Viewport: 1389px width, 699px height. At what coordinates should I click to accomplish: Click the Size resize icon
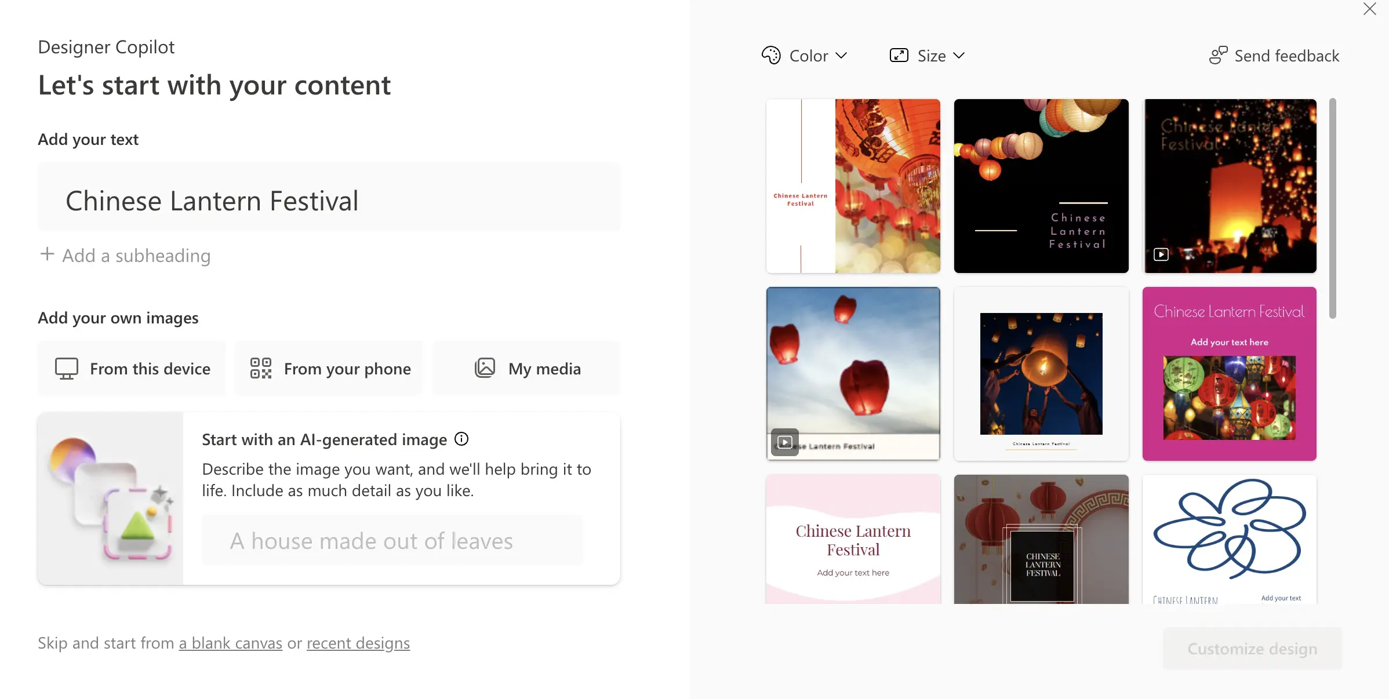pos(899,56)
